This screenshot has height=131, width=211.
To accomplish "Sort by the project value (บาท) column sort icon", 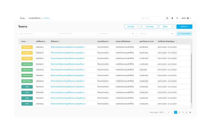I will pos(155,41).
